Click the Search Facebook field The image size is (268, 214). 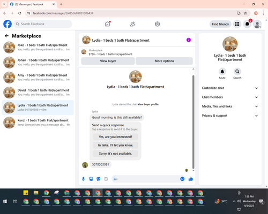tap(43, 24)
